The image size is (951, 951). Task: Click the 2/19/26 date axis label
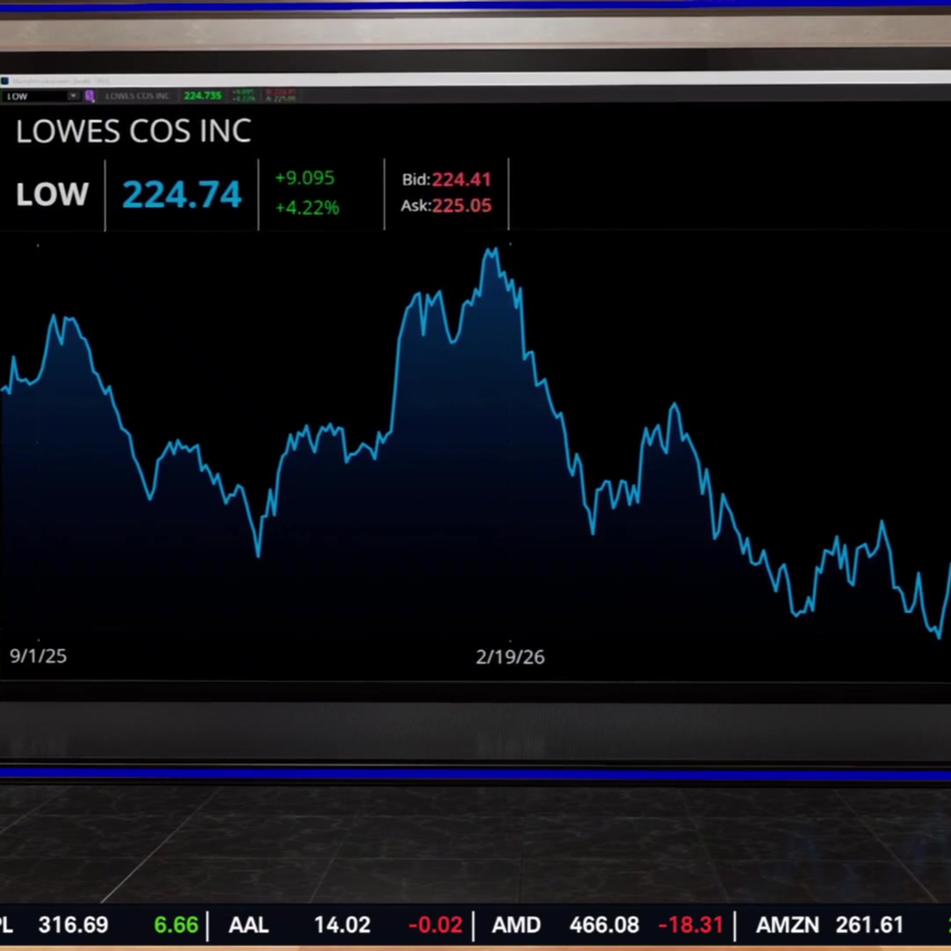510,657
